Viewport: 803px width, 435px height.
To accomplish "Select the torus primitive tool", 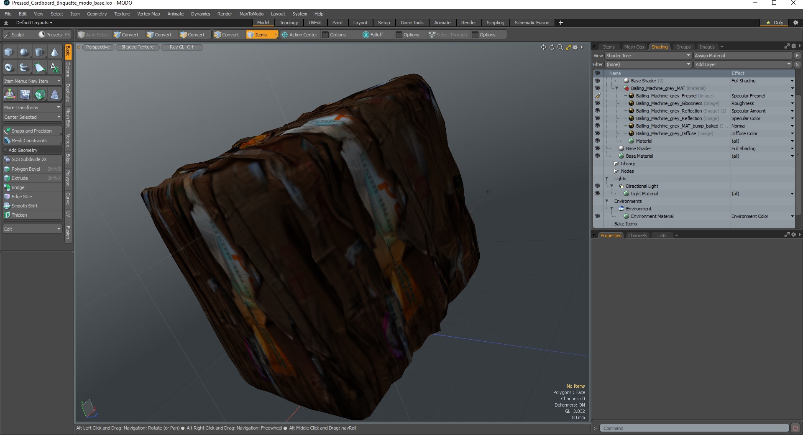I will 9,67.
